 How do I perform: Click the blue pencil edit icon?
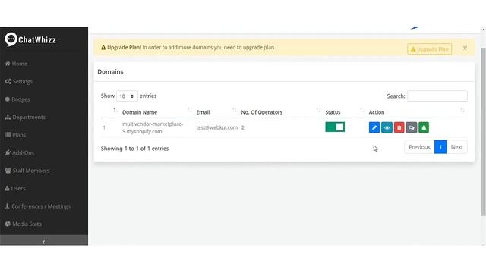pos(374,127)
